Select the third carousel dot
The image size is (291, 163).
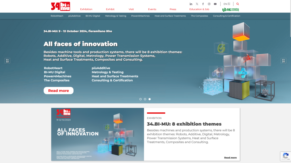click(149, 99)
